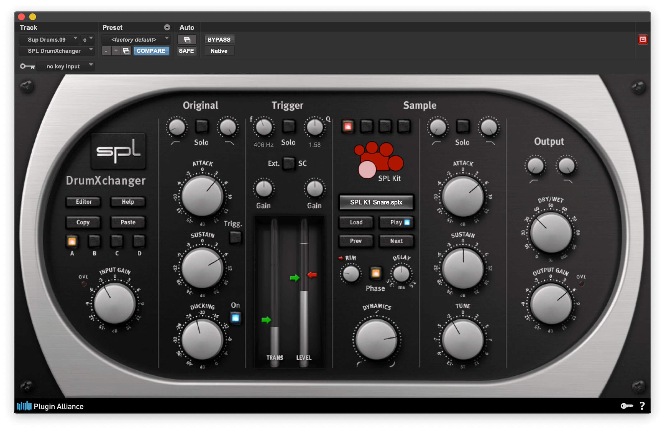Click the Preset header label
Screen dimensions: 665x430
click(x=112, y=27)
